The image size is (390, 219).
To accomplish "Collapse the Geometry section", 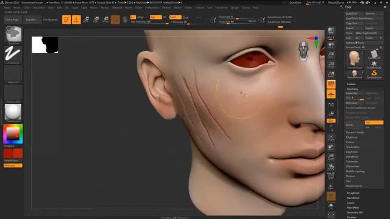I will [353, 89].
